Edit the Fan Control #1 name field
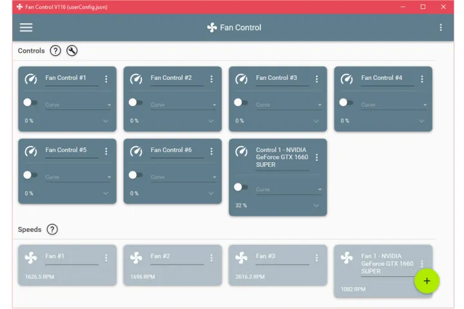Viewport: 464px width, 309px height. (x=72, y=79)
